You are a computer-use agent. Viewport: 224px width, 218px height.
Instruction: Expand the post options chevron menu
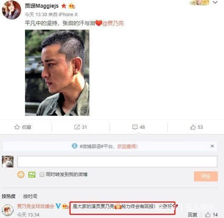tap(215, 2)
